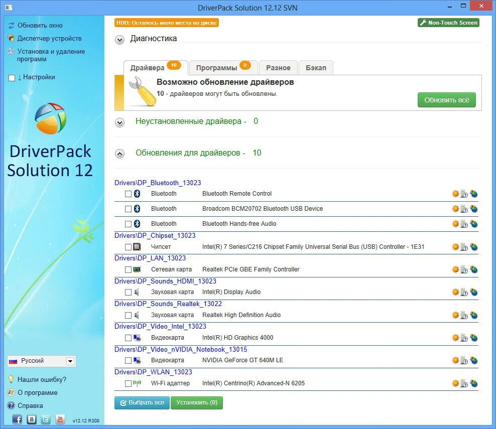Open device info icon for Intel Centrino Advanced-N

click(x=464, y=383)
